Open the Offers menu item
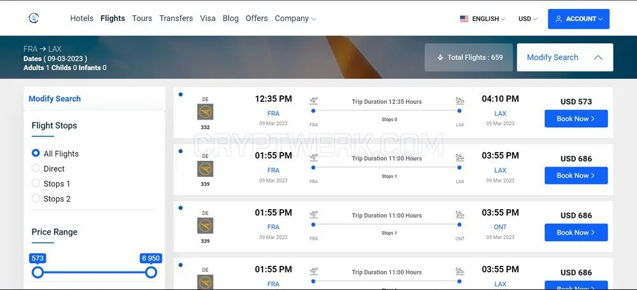 click(x=257, y=18)
